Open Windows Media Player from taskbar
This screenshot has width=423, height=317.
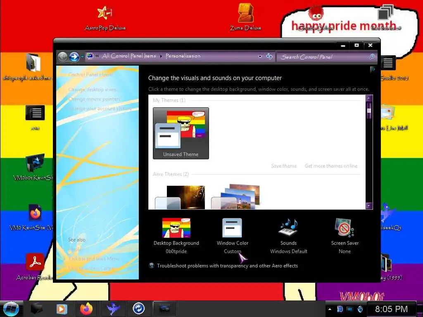62,309
